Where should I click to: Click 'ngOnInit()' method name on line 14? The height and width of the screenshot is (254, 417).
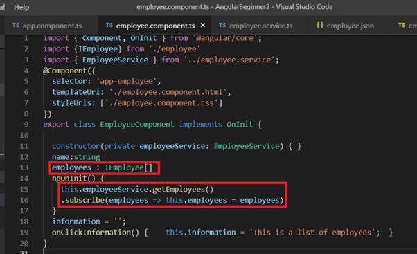(x=73, y=179)
